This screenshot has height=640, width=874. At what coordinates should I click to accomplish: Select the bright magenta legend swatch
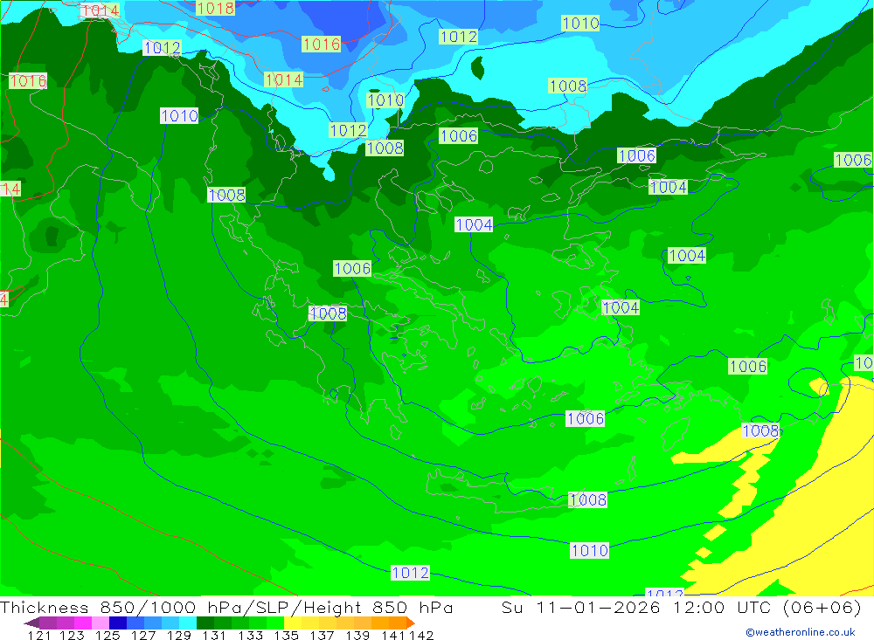[x=82, y=623]
